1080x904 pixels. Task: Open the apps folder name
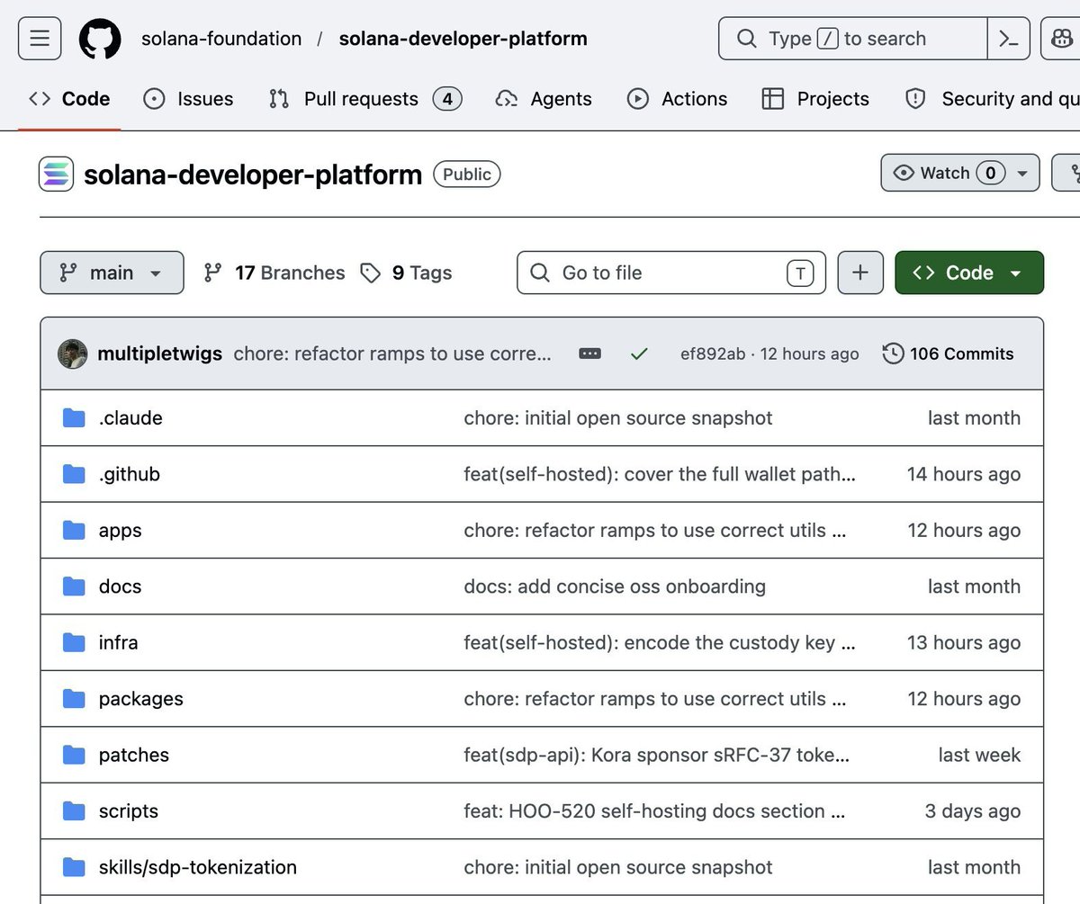click(121, 531)
